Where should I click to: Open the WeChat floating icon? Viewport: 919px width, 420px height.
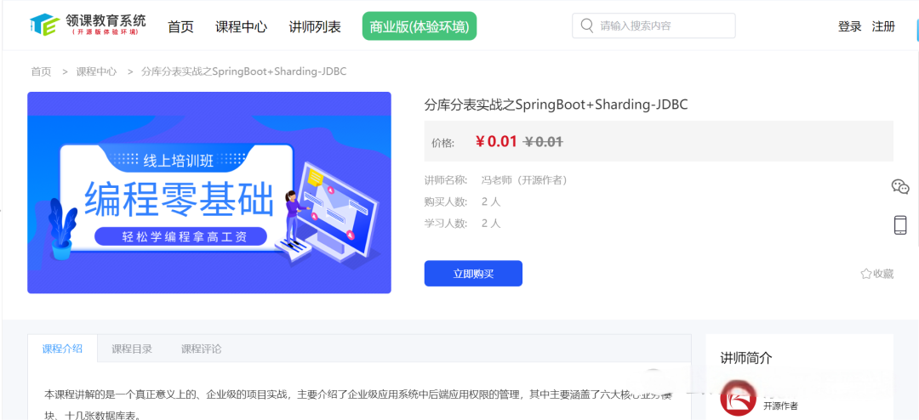click(x=900, y=187)
